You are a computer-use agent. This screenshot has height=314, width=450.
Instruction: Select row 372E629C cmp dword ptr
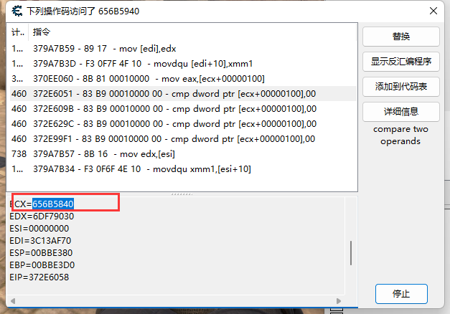183,124
